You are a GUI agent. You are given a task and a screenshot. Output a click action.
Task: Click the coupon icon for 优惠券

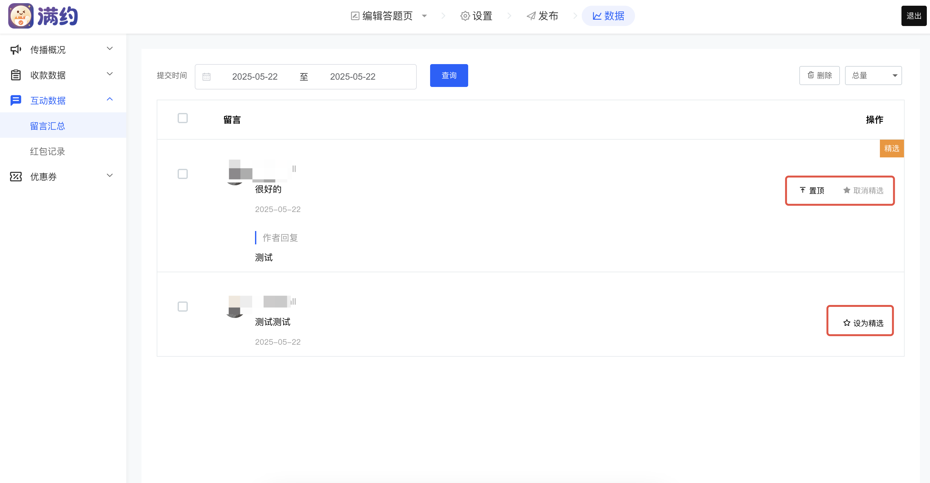pos(16,176)
